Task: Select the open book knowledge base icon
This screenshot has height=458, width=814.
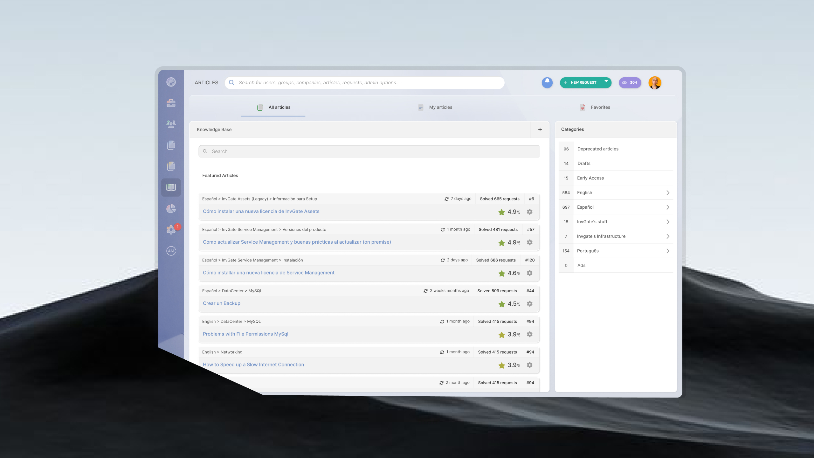Action: tap(171, 187)
